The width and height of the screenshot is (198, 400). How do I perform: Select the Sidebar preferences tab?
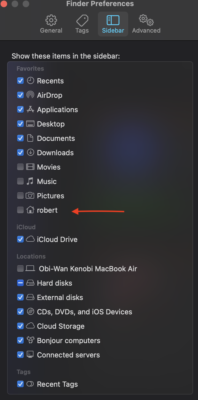coord(113,24)
